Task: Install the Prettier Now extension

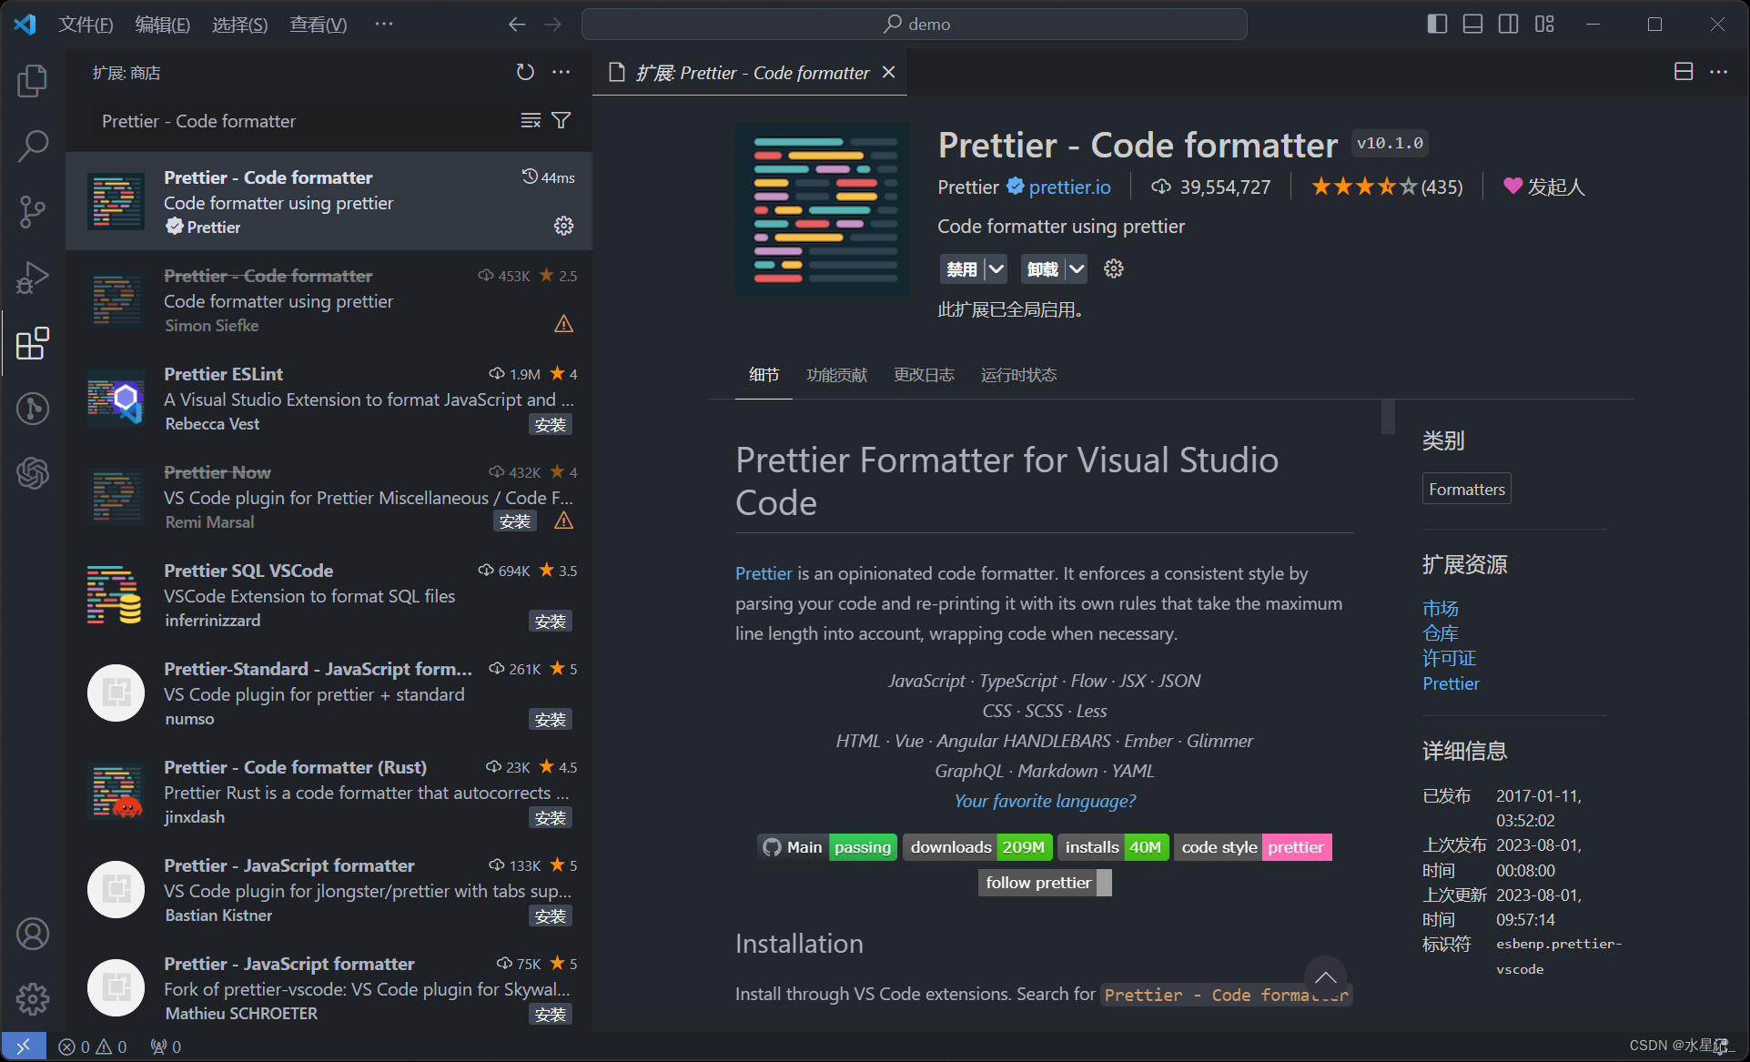Action: (x=514, y=521)
